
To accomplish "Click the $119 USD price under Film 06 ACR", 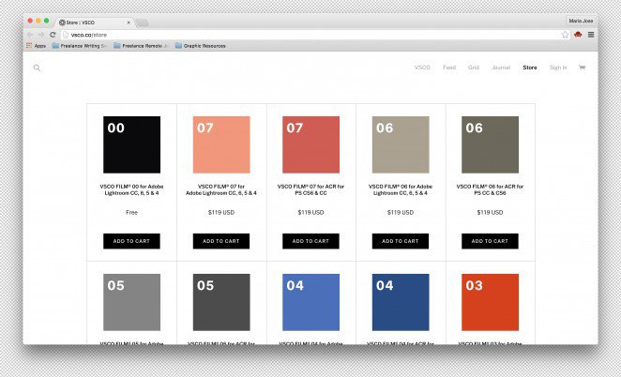I will click(x=490, y=213).
